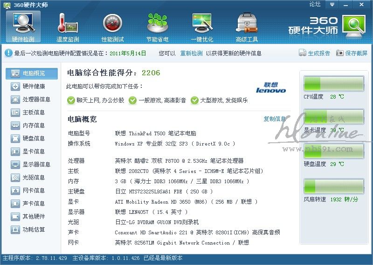The width and height of the screenshot is (373, 265).
Task: Click the 风扇转速 1932 转/分 value
Action: coord(344,199)
